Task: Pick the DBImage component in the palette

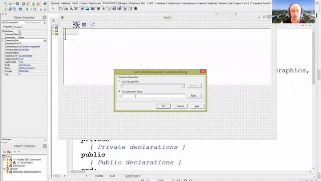Action: tap(87, 9)
